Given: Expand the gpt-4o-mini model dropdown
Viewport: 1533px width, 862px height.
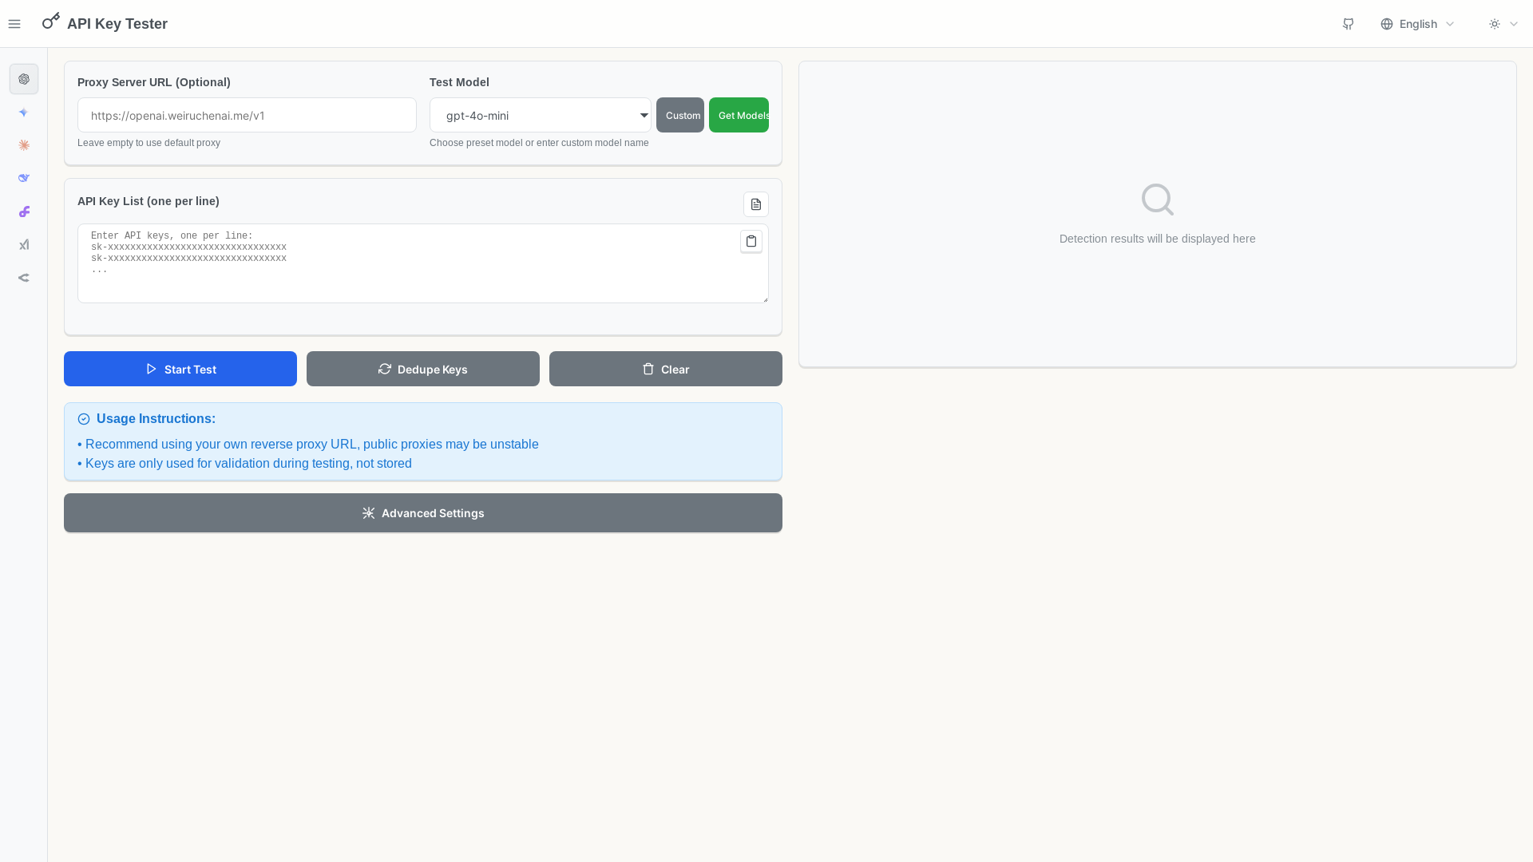Looking at the screenshot, I should (541, 115).
